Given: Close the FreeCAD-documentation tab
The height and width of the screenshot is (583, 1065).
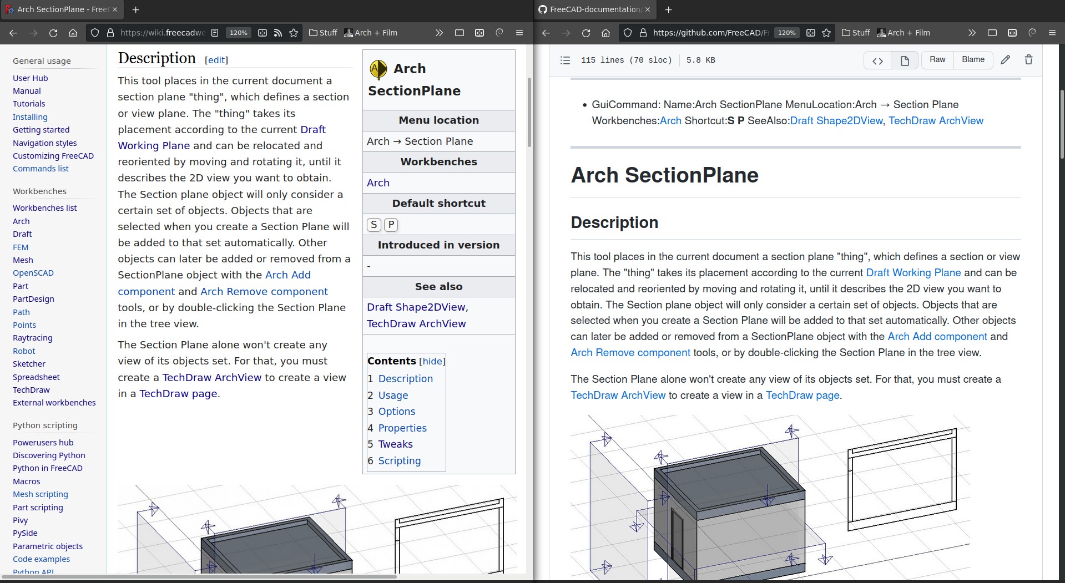Looking at the screenshot, I should (648, 9).
